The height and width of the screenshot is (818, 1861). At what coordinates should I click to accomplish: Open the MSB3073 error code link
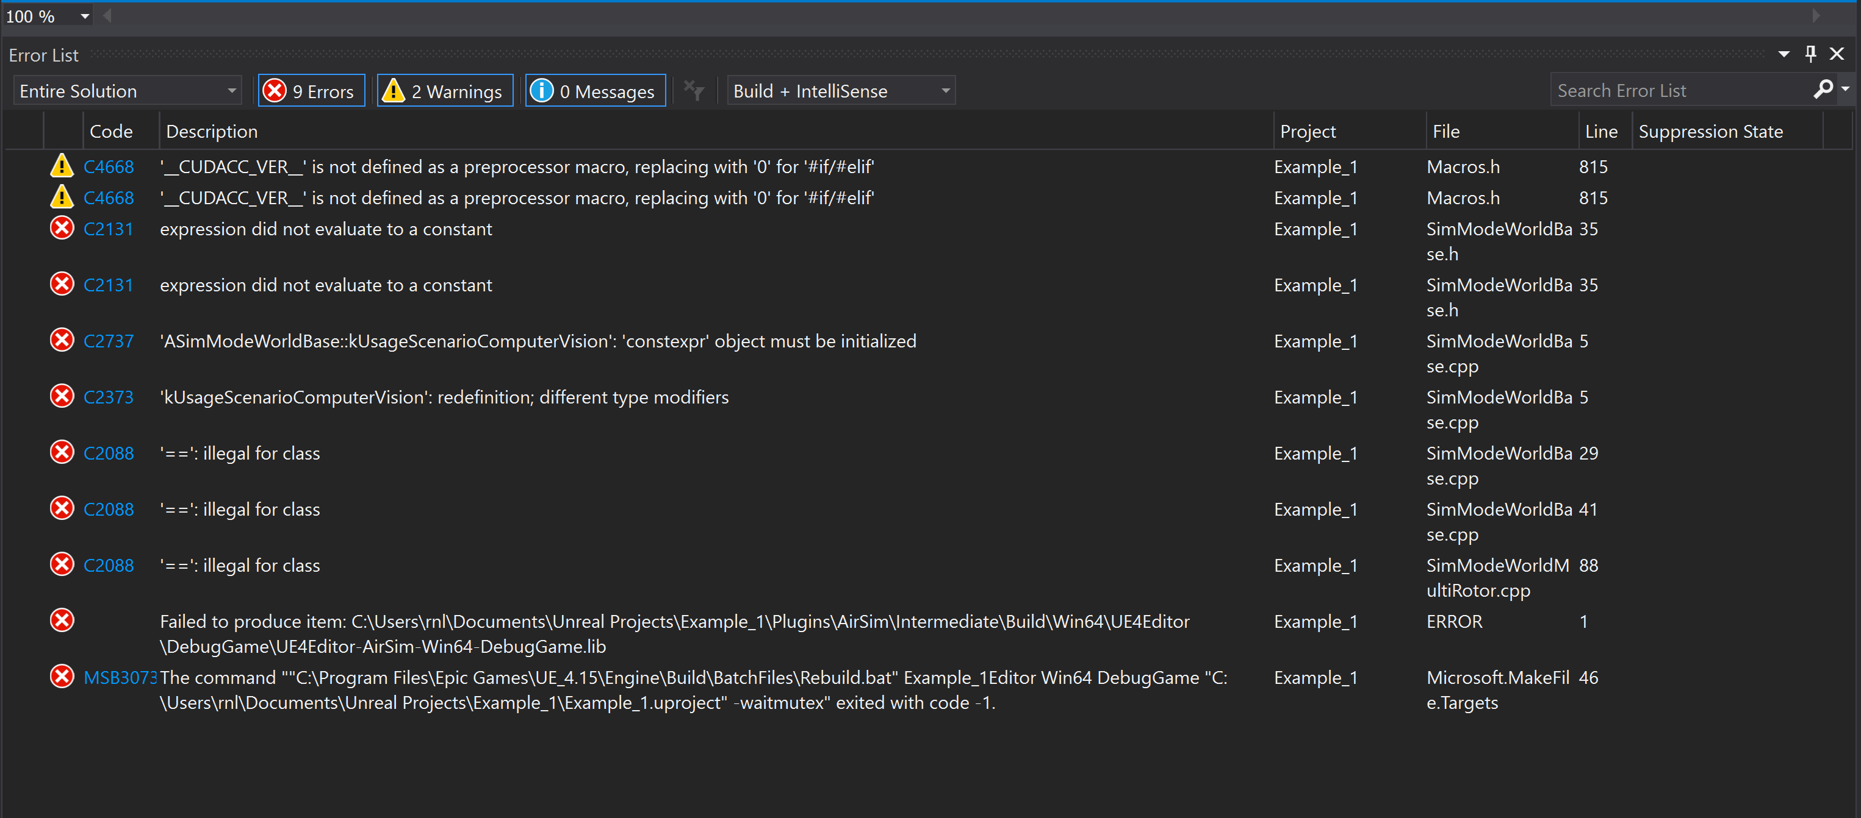[121, 677]
